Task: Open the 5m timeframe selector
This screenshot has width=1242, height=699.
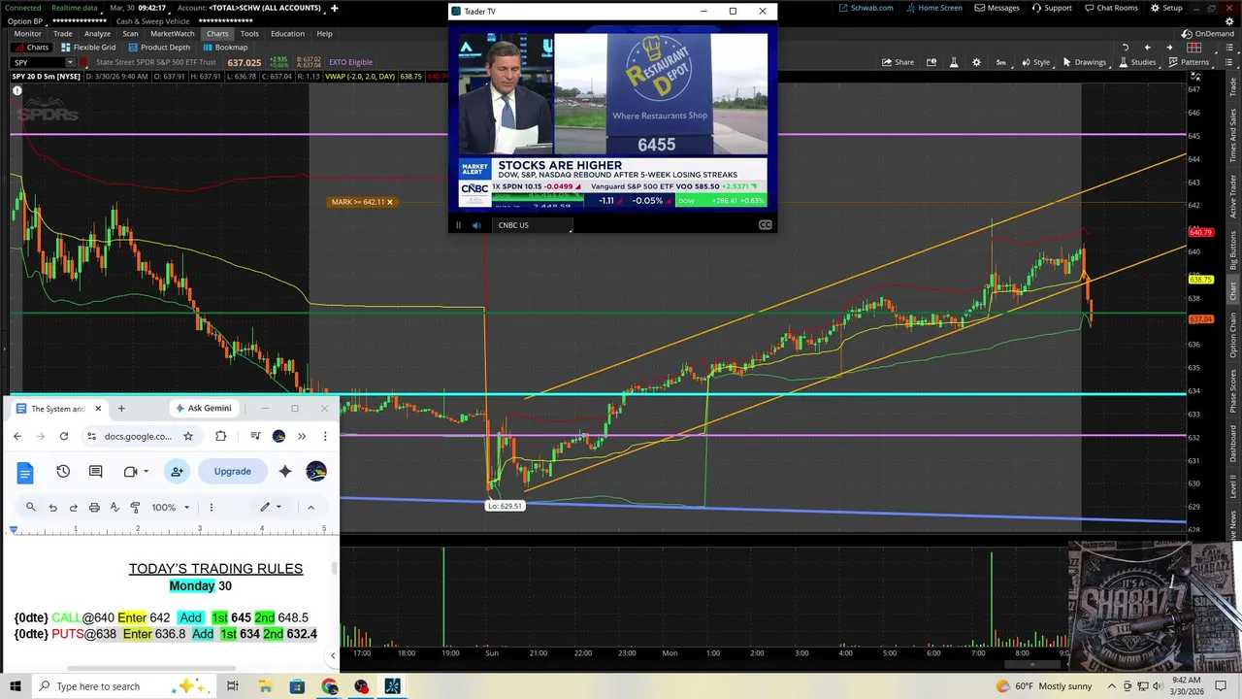Action: click(x=1001, y=62)
